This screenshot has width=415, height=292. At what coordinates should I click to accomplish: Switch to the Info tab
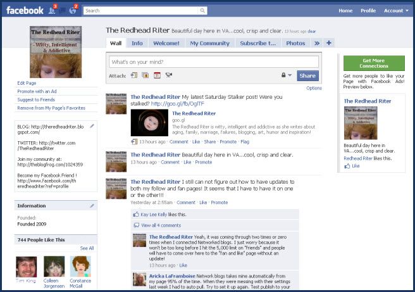pyautogui.click(x=137, y=43)
